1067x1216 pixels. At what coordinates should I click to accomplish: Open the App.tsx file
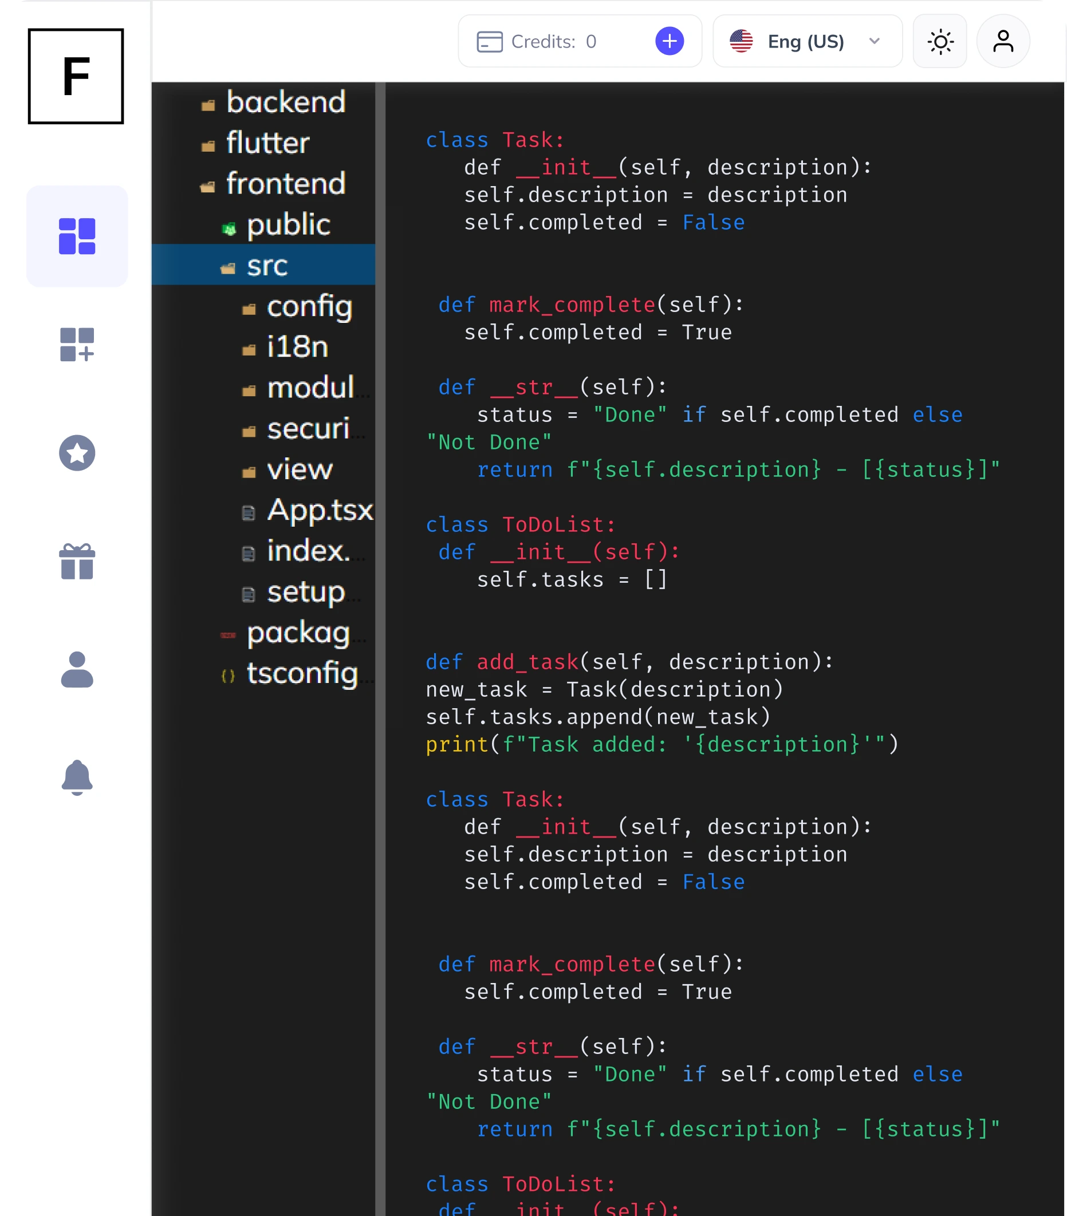coord(319,511)
